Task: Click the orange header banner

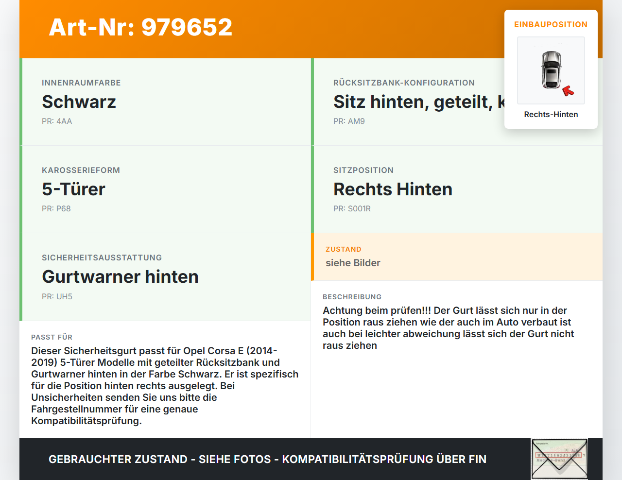Action: coord(311,28)
